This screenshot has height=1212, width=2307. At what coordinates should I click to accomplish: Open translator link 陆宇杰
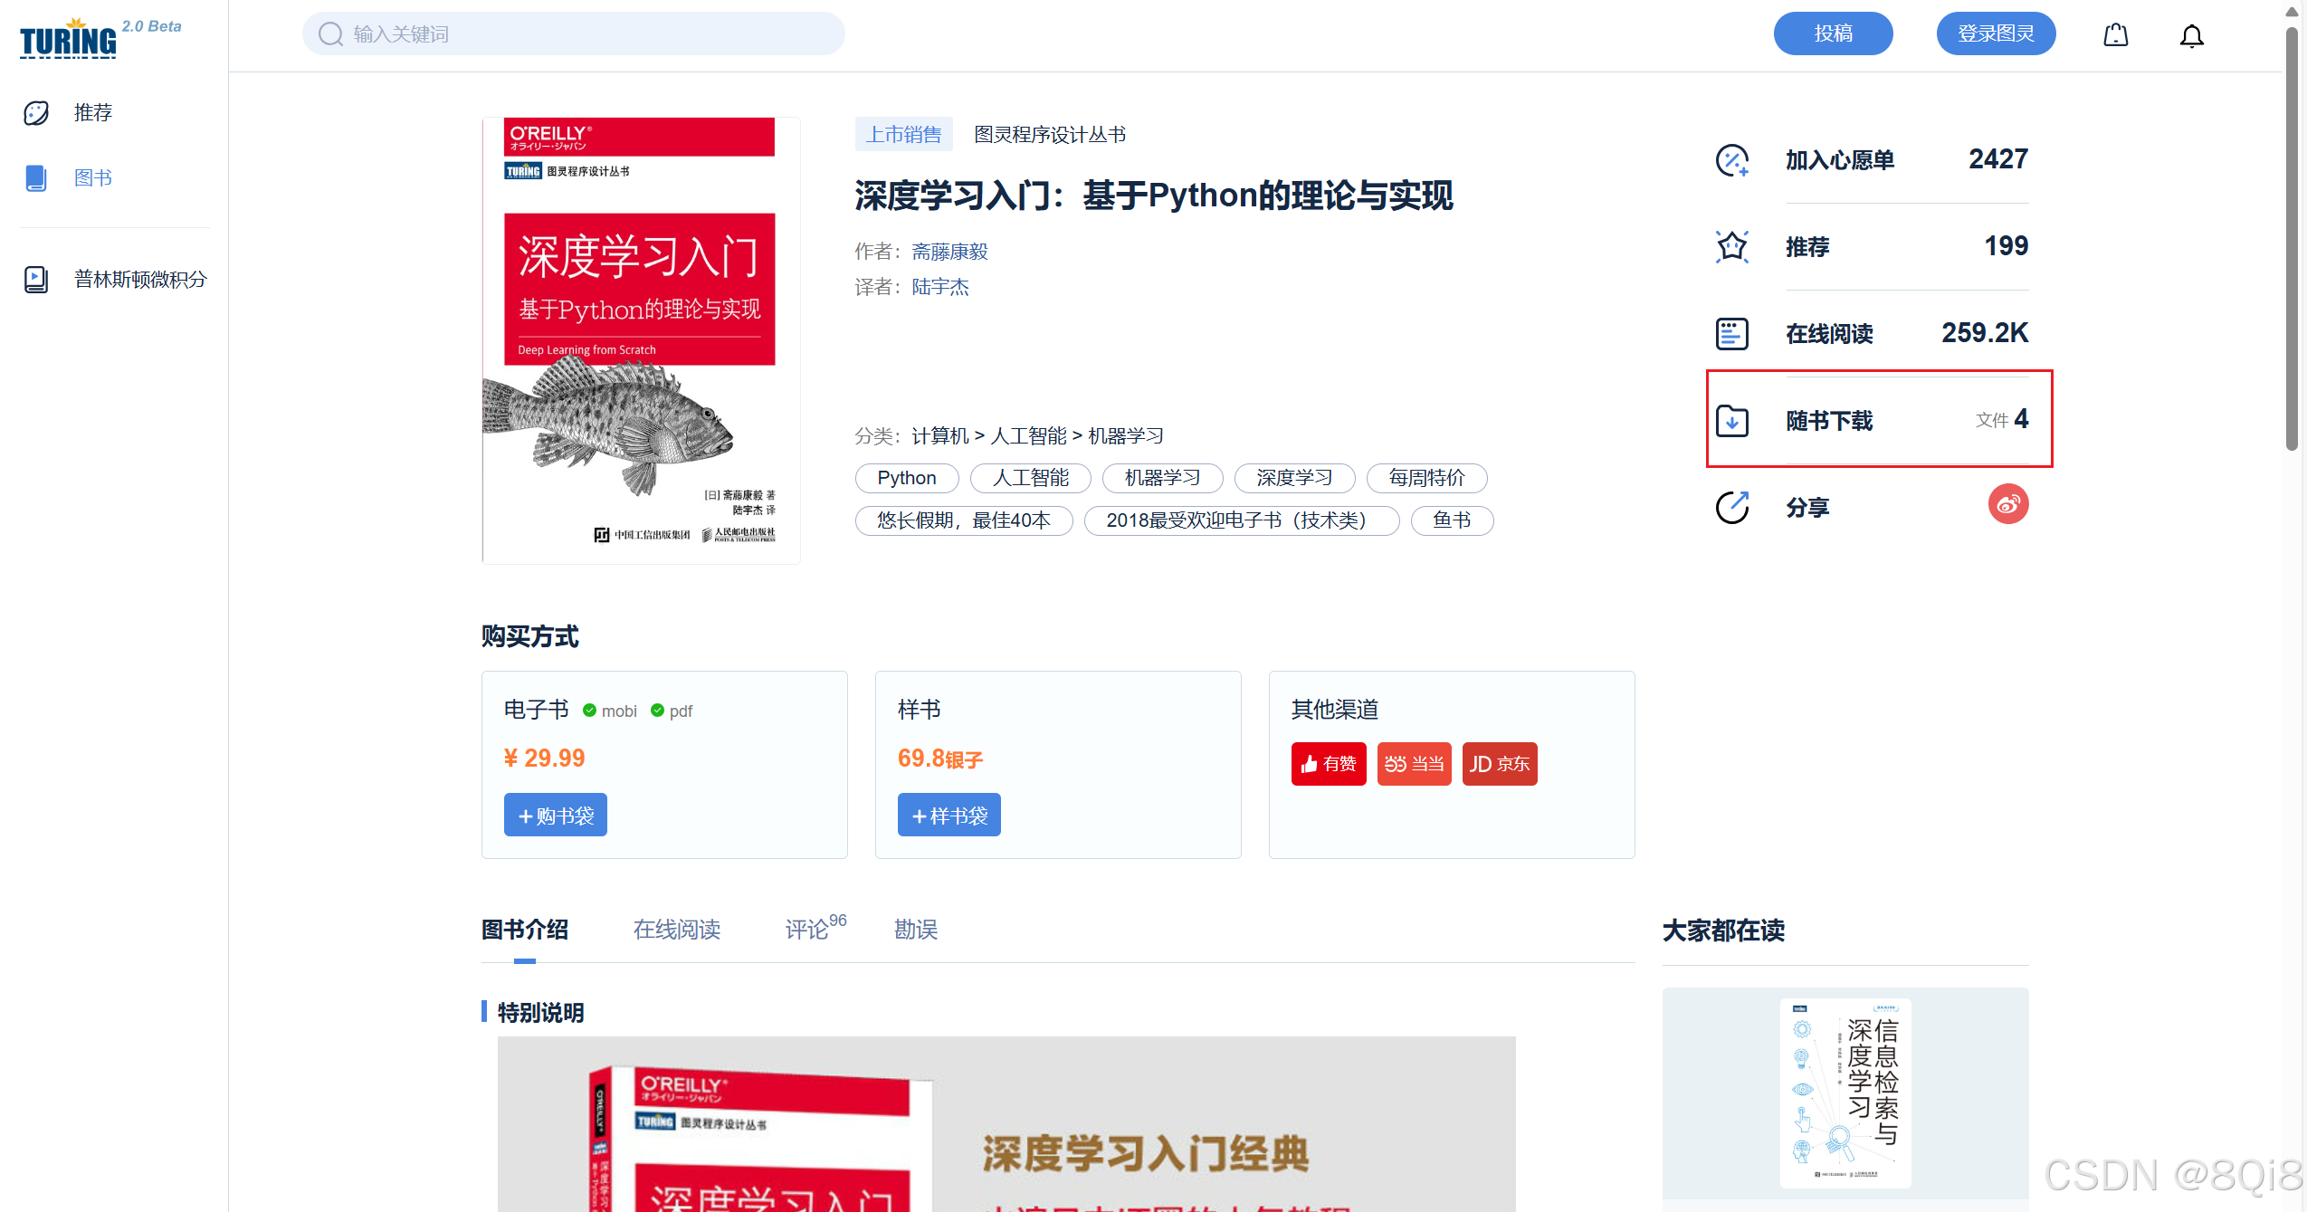pyautogui.click(x=940, y=287)
